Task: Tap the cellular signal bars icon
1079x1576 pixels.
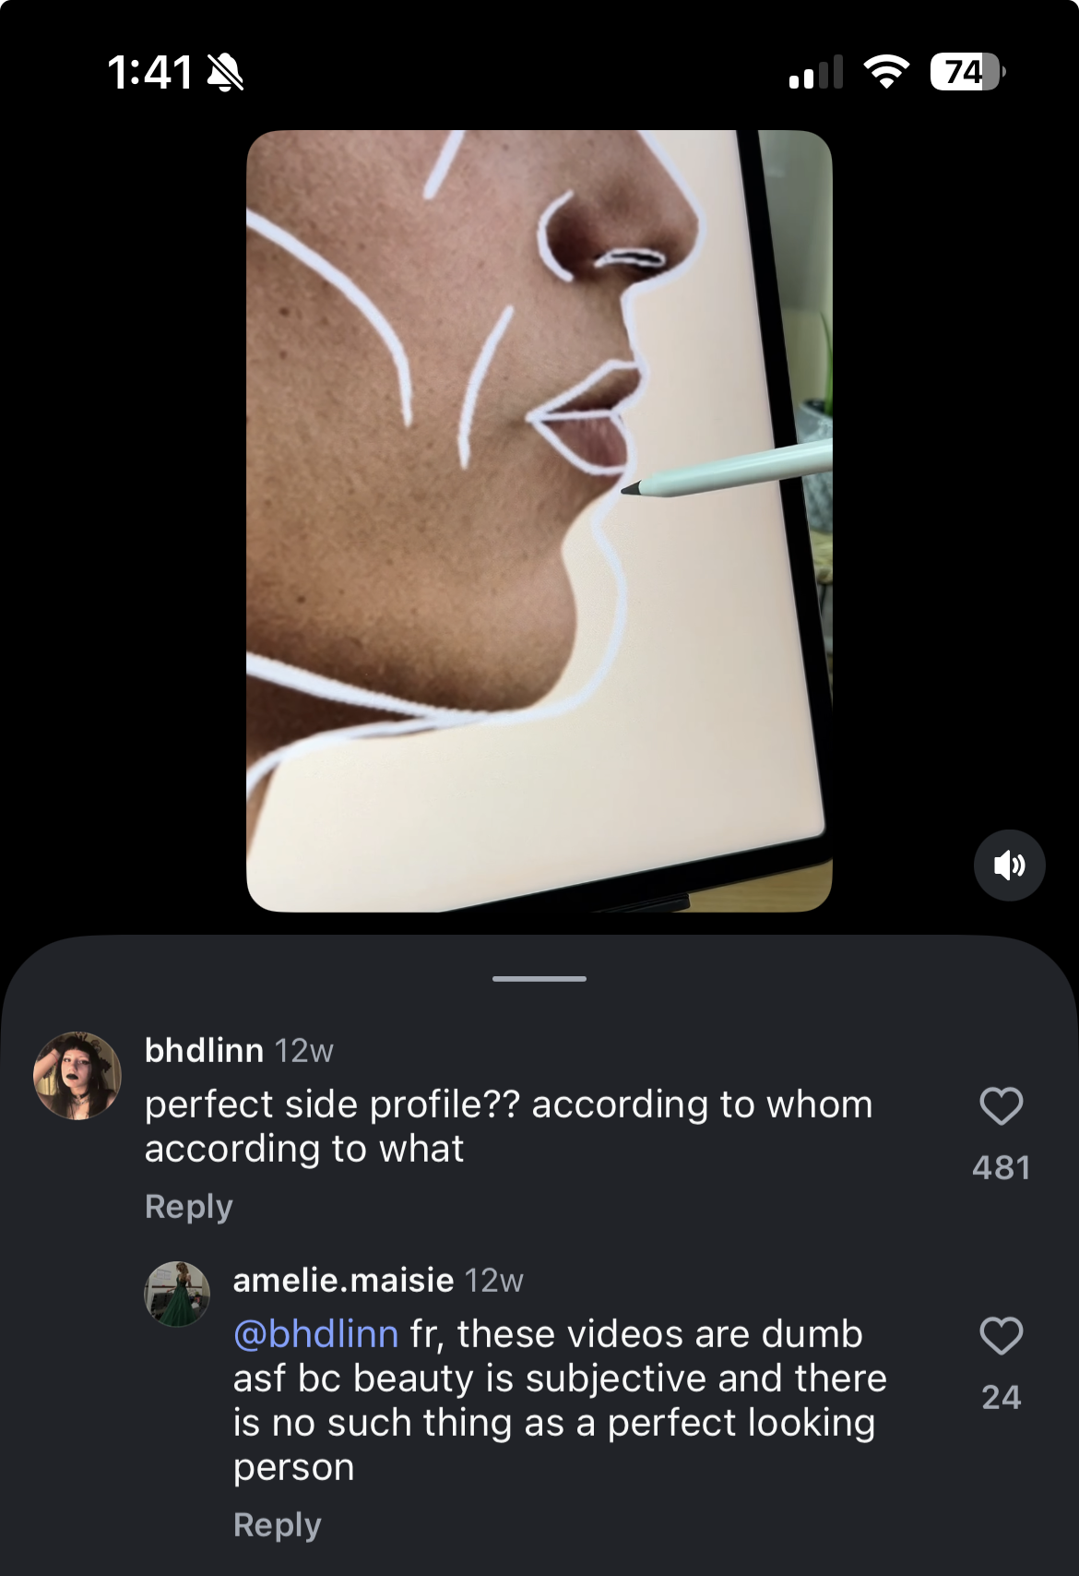Action: pos(816,72)
